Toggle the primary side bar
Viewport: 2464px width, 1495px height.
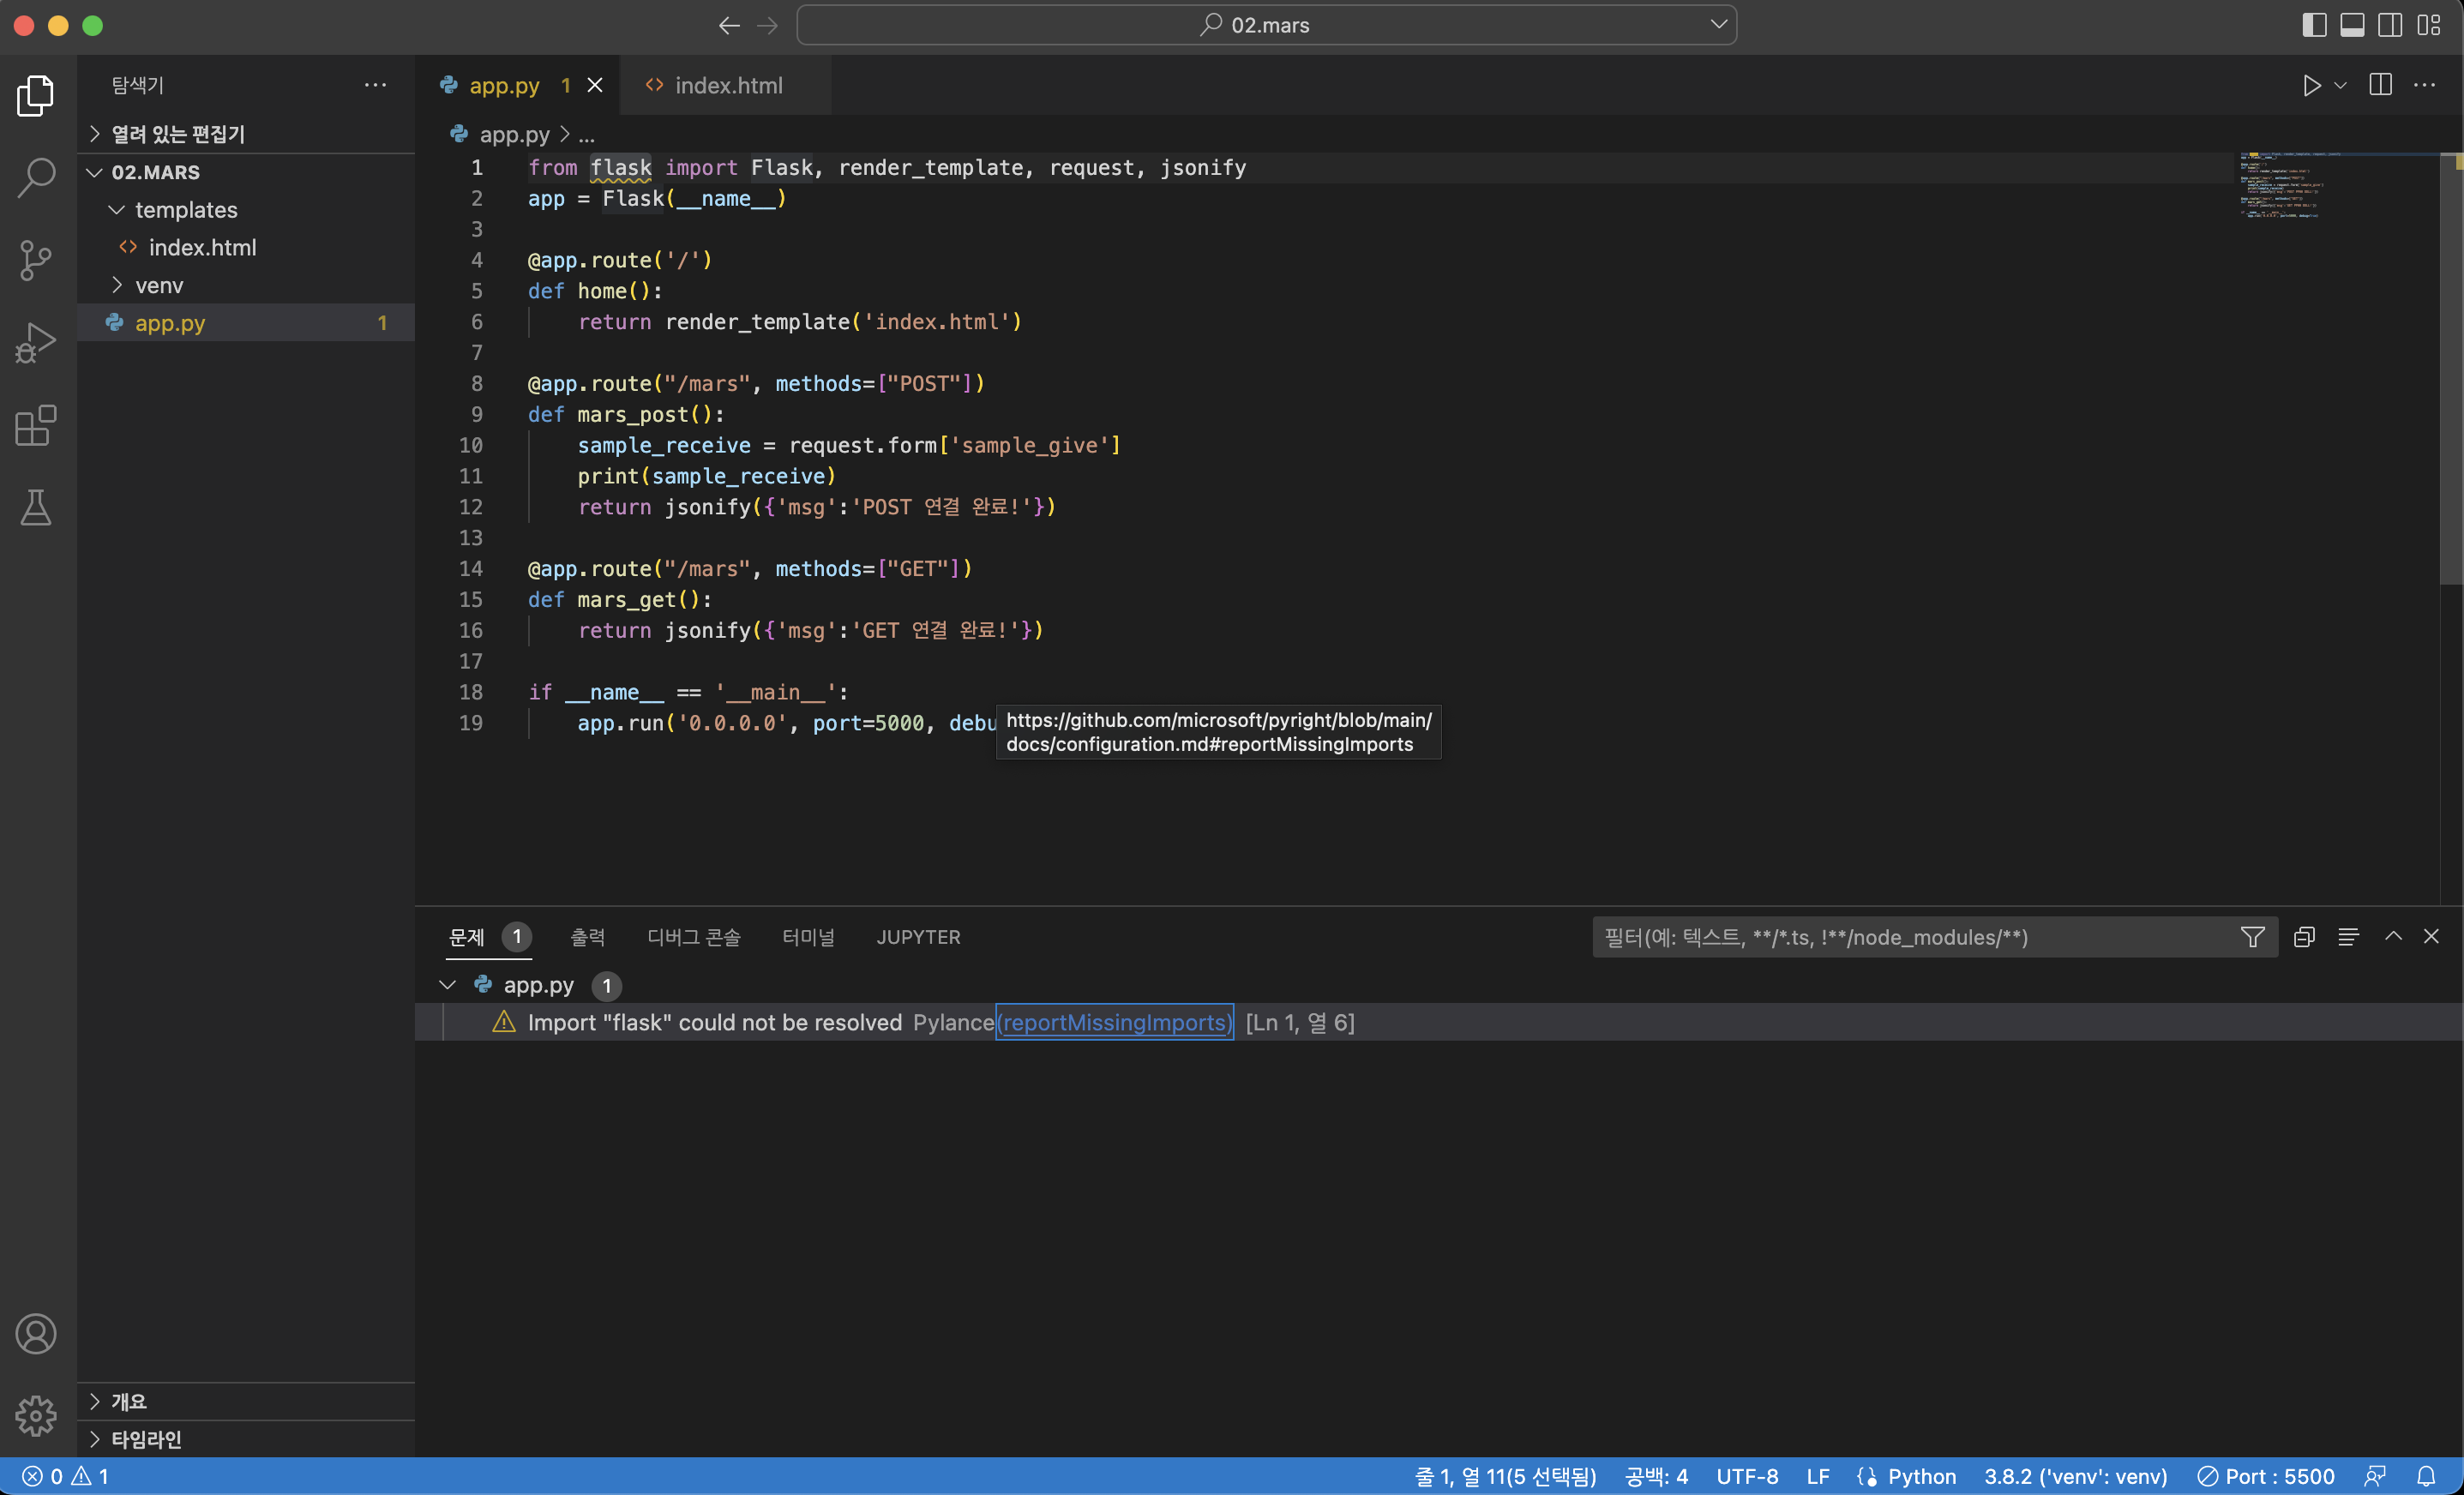point(2314,25)
